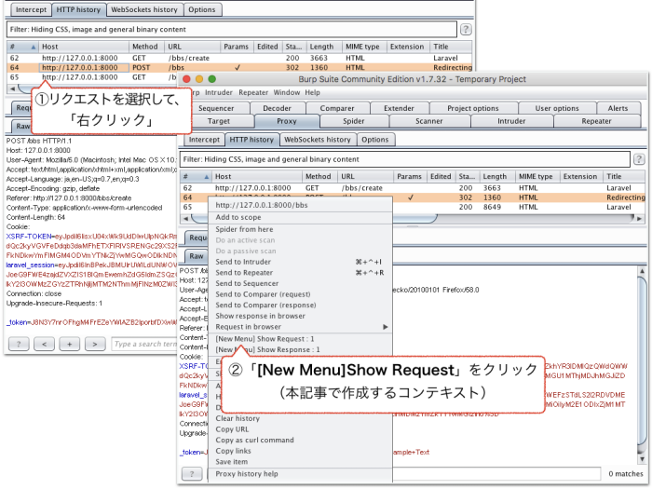Choose 'Proxy history help'
652x489 pixels.
pos(300,473)
